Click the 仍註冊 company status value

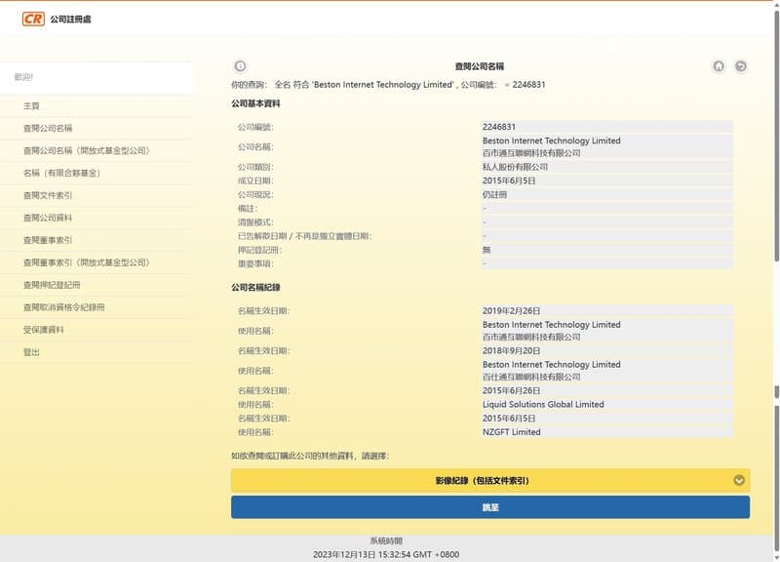pyautogui.click(x=606, y=194)
